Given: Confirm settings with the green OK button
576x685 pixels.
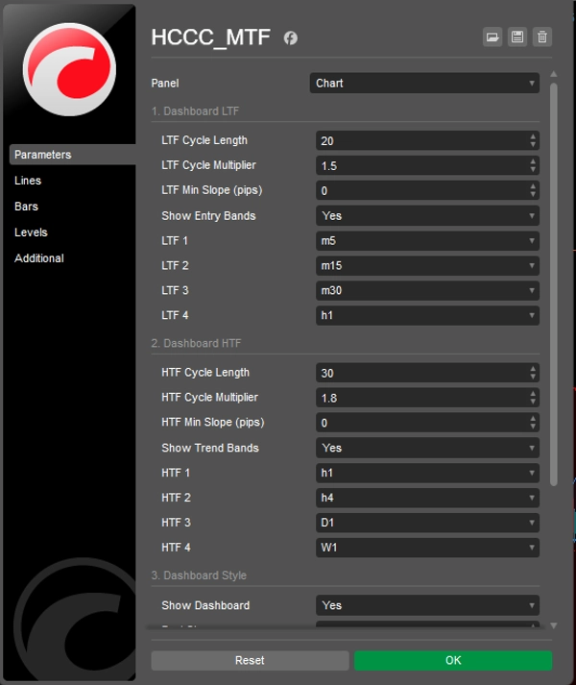Looking at the screenshot, I should pyautogui.click(x=453, y=660).
